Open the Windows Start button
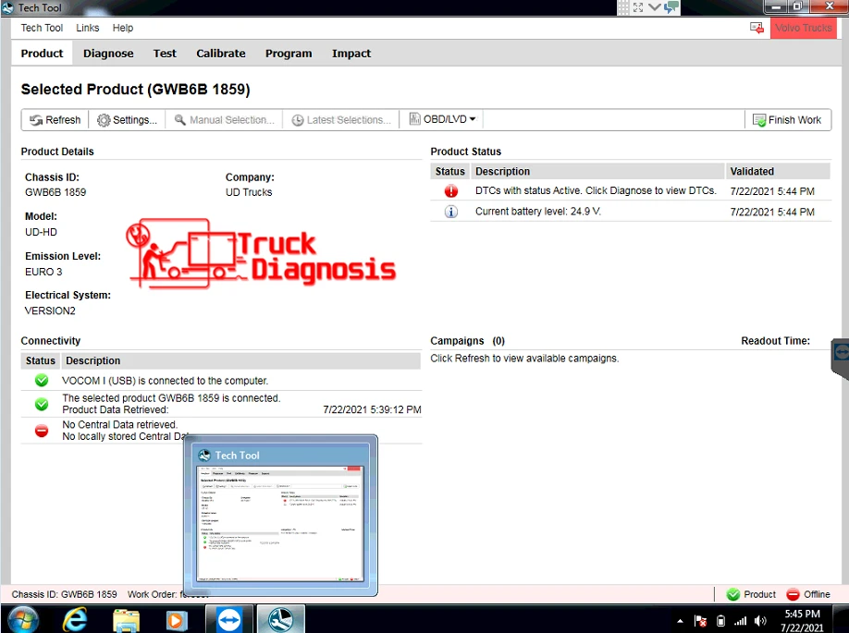The image size is (849, 633). click(x=23, y=619)
